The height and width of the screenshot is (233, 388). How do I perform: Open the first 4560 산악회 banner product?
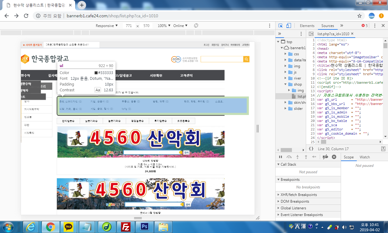(x=141, y=142)
